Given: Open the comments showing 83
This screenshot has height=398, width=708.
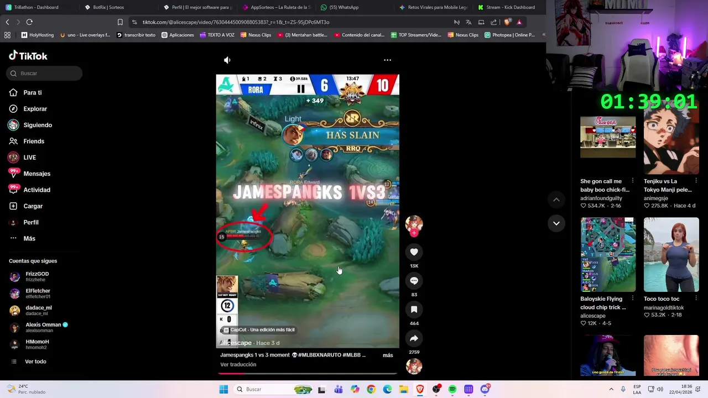Looking at the screenshot, I should point(414,281).
